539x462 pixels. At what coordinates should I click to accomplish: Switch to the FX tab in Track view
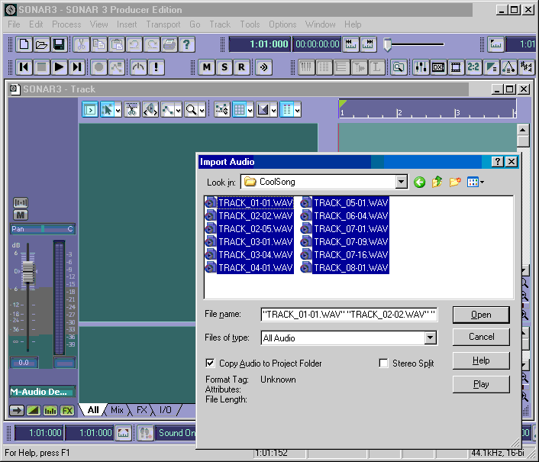[142, 410]
